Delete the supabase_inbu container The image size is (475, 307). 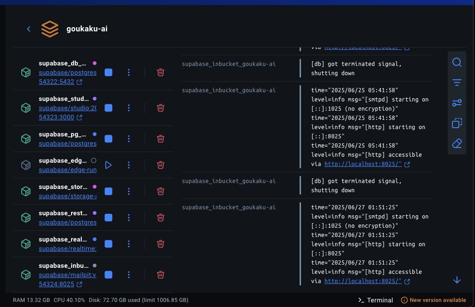(x=161, y=275)
